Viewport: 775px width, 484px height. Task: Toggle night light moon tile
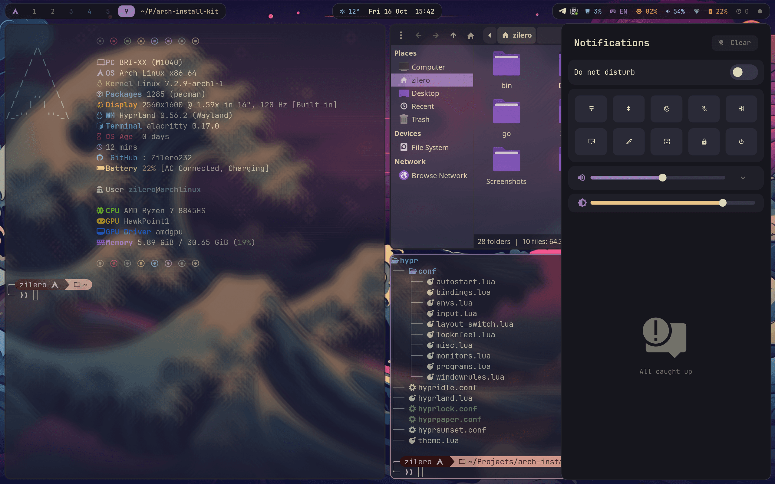coord(666,109)
